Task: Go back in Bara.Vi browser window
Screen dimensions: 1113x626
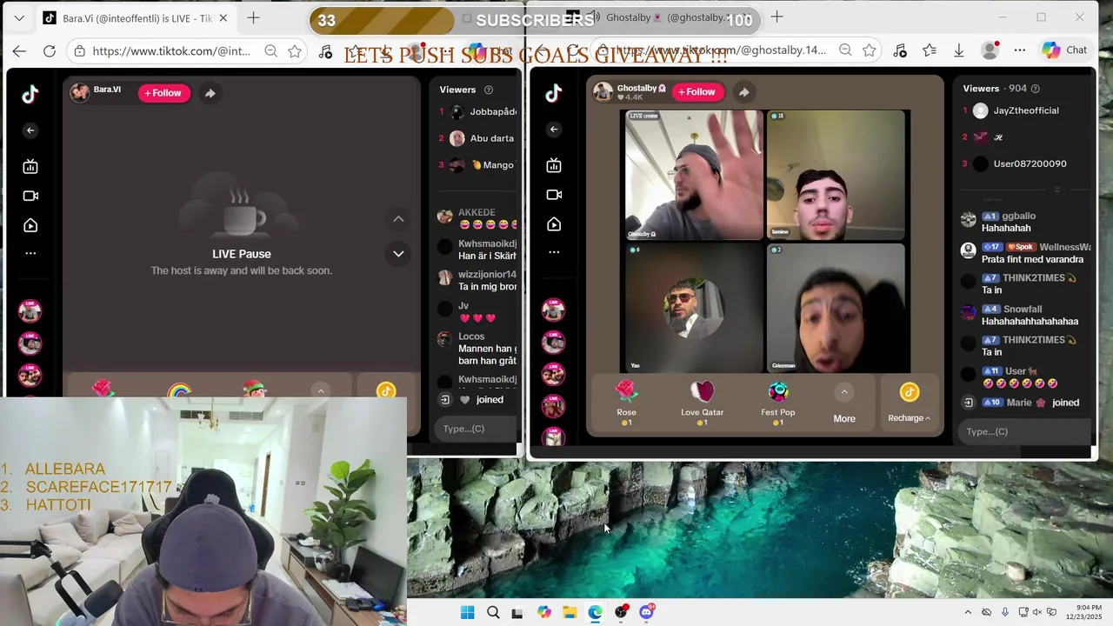Action: point(19,51)
